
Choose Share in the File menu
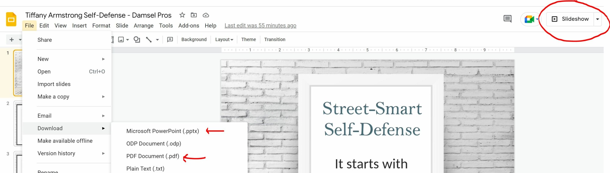point(66,40)
